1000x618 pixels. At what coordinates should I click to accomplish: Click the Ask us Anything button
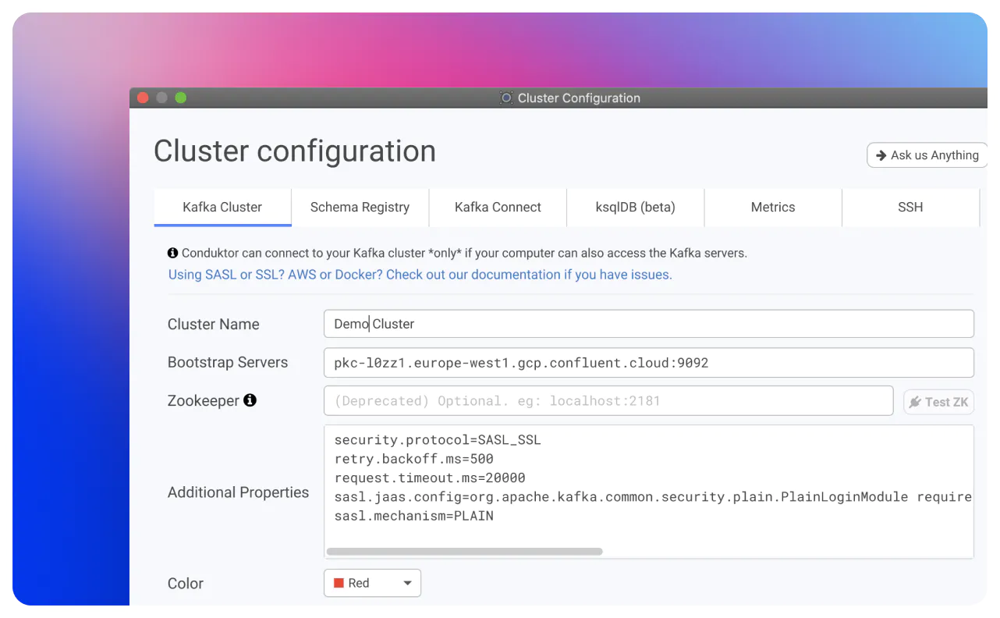pos(927,155)
